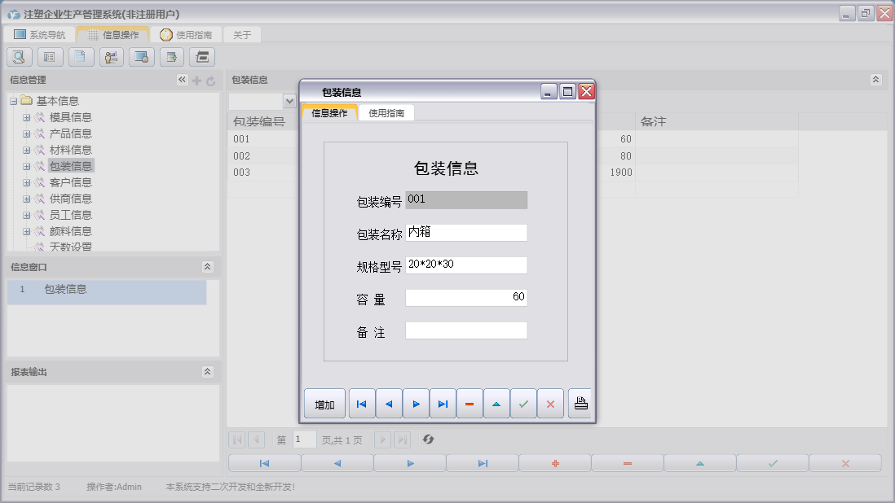
Task: Click the magnifier search icon in main toolbar
Action: tap(20, 57)
